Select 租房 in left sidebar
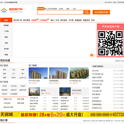Image resolution: width=124 pixels, height=124 pixels. 6,37
